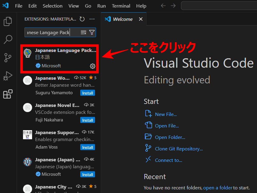The height and width of the screenshot is (193, 257).
Task: Click the New File... link
Action: [166, 114]
